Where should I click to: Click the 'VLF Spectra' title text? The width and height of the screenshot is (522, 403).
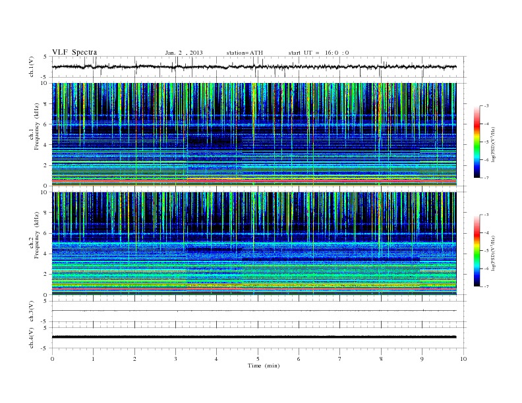tap(74, 52)
